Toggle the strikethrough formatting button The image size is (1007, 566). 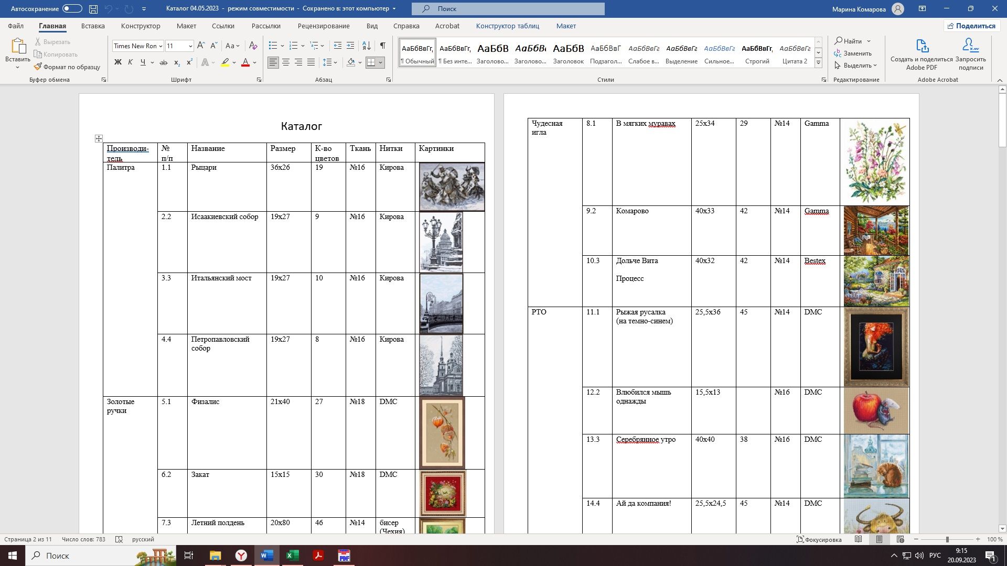(163, 62)
